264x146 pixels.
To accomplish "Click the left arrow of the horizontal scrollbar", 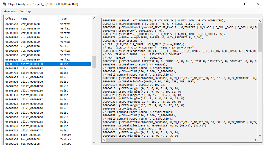I will [104, 140].
